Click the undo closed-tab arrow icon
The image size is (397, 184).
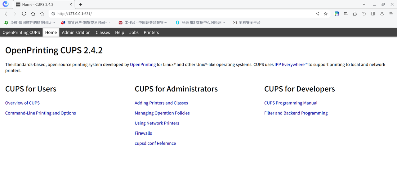pyautogui.click(x=364, y=14)
